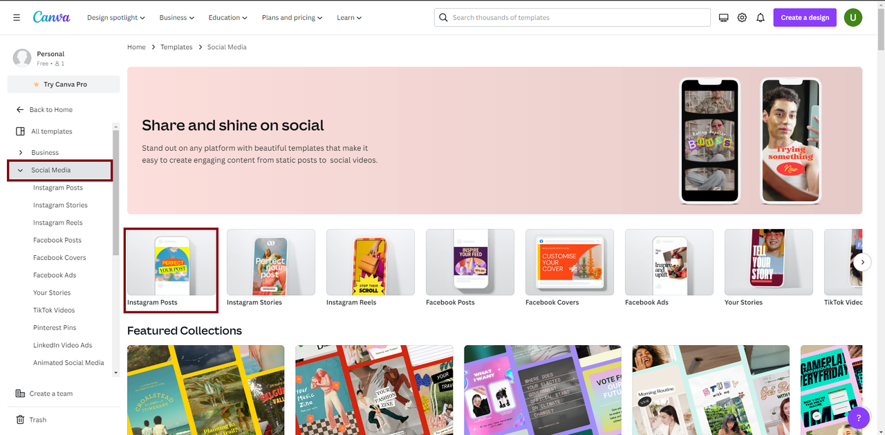Click the Back to Home arrow icon
This screenshot has width=885, height=435.
(20, 110)
